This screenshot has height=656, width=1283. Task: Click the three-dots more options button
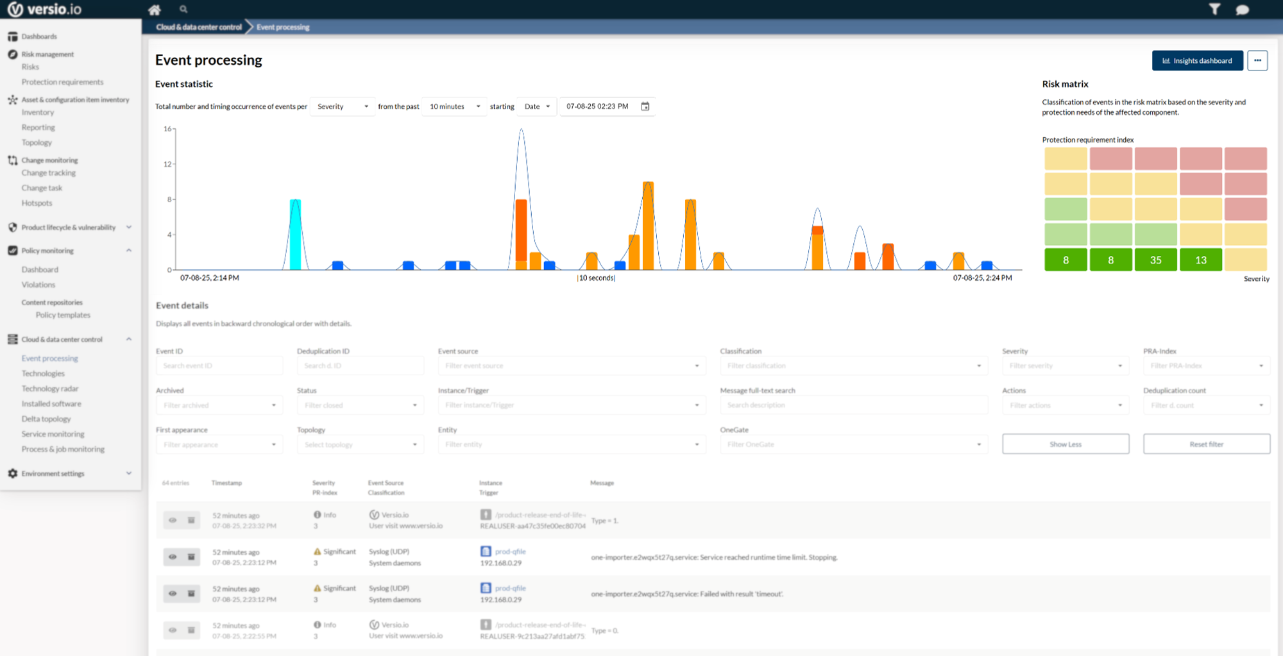[1257, 60]
